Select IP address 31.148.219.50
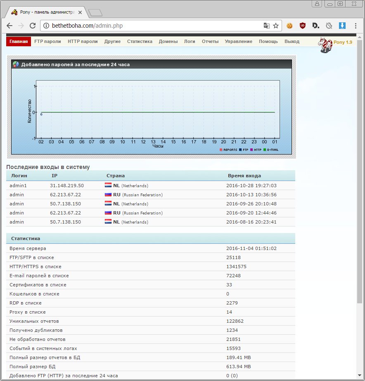The height and width of the screenshot is (381, 365). tap(67, 186)
